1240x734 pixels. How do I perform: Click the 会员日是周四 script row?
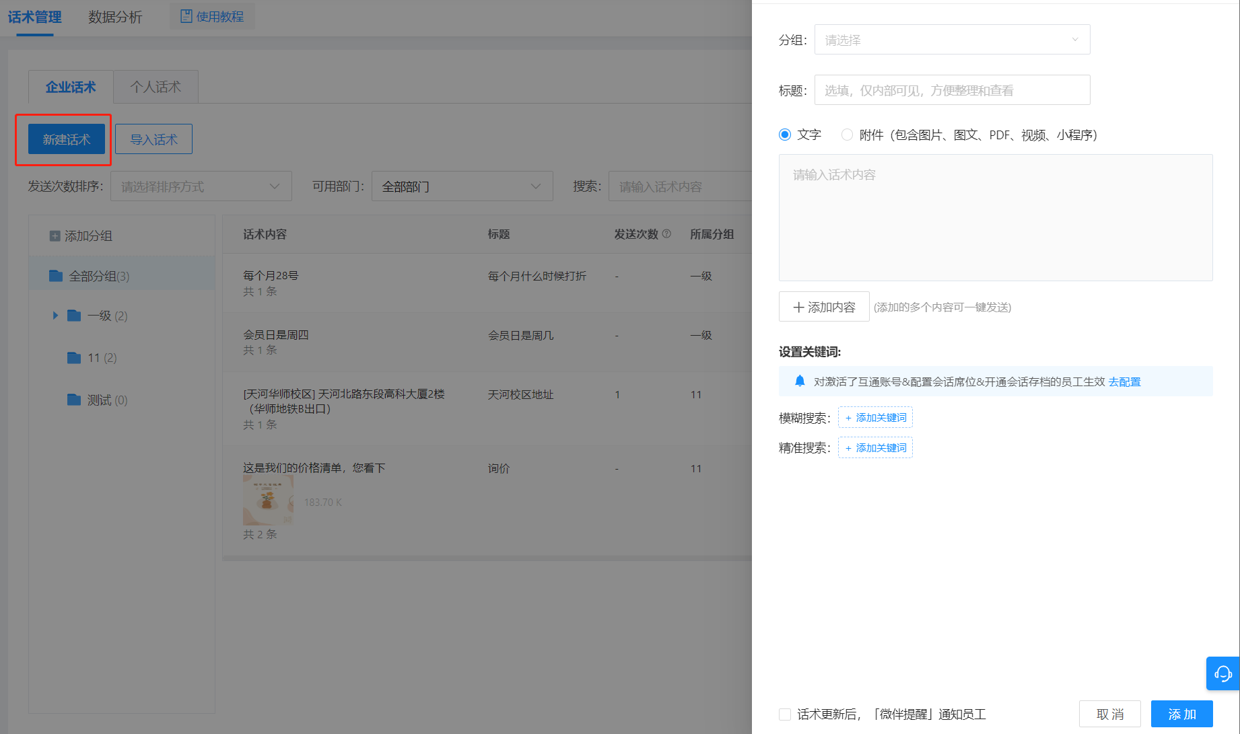tap(487, 342)
